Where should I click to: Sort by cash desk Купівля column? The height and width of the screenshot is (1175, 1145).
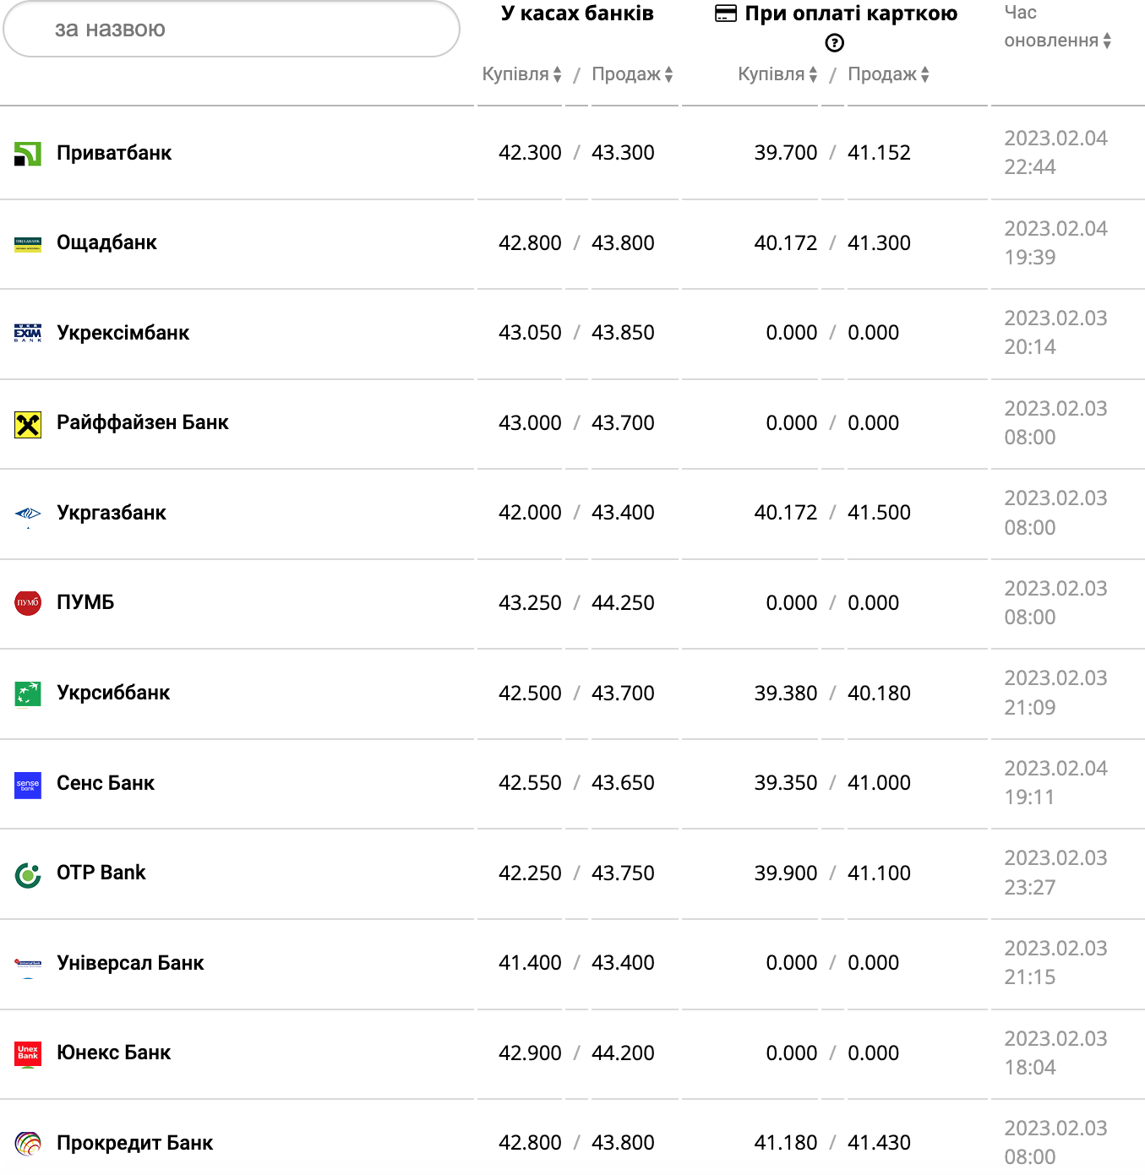click(521, 74)
